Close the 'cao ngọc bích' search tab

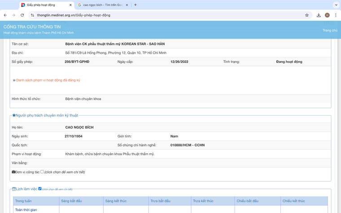click(x=127, y=5)
